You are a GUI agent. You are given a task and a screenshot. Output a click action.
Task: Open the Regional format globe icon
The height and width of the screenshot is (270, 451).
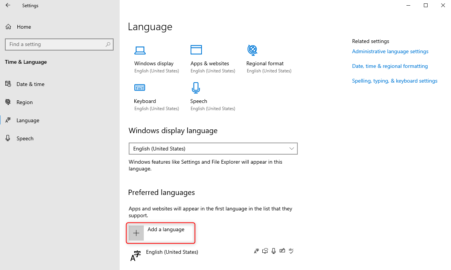point(252,50)
